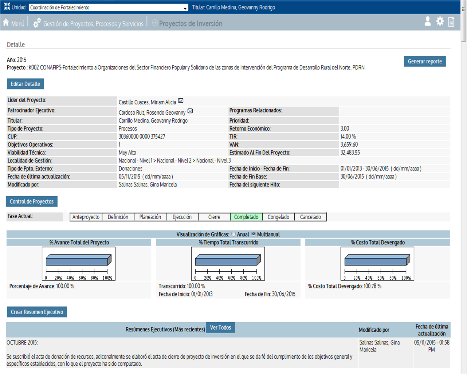
Task: Open the settings gear icon
Action: pos(440,21)
